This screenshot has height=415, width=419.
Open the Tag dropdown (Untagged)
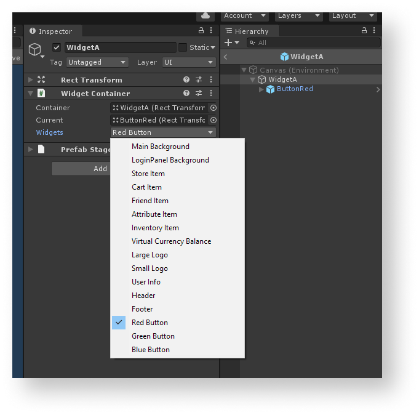pyautogui.click(x=97, y=62)
